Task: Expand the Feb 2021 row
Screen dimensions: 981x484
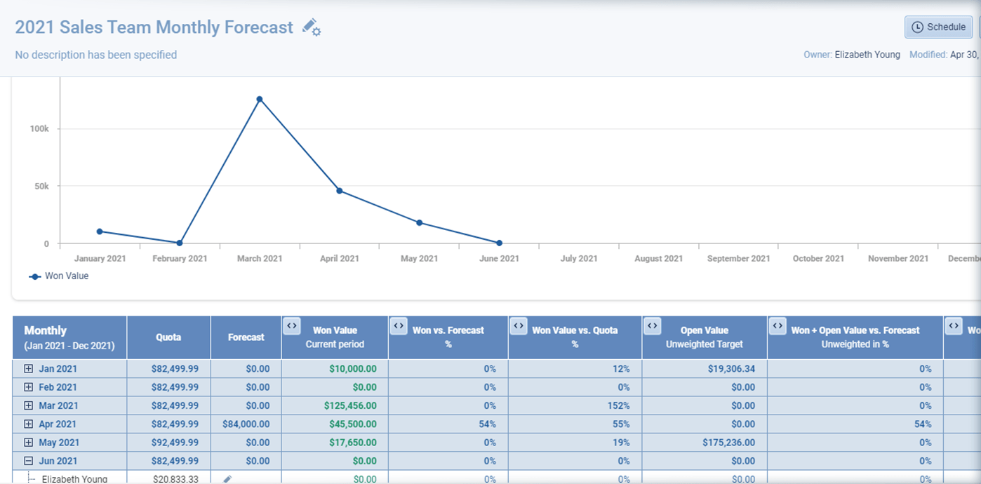Action: click(27, 386)
